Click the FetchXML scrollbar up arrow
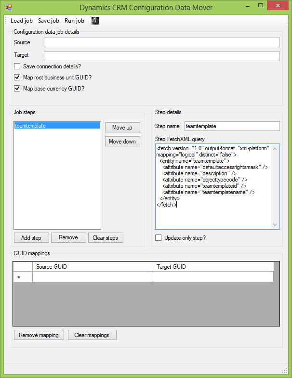Image resolution: width=292 pixels, height=378 pixels. pos(275,149)
